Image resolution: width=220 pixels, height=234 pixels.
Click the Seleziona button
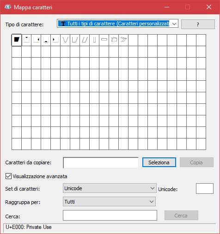(159, 162)
